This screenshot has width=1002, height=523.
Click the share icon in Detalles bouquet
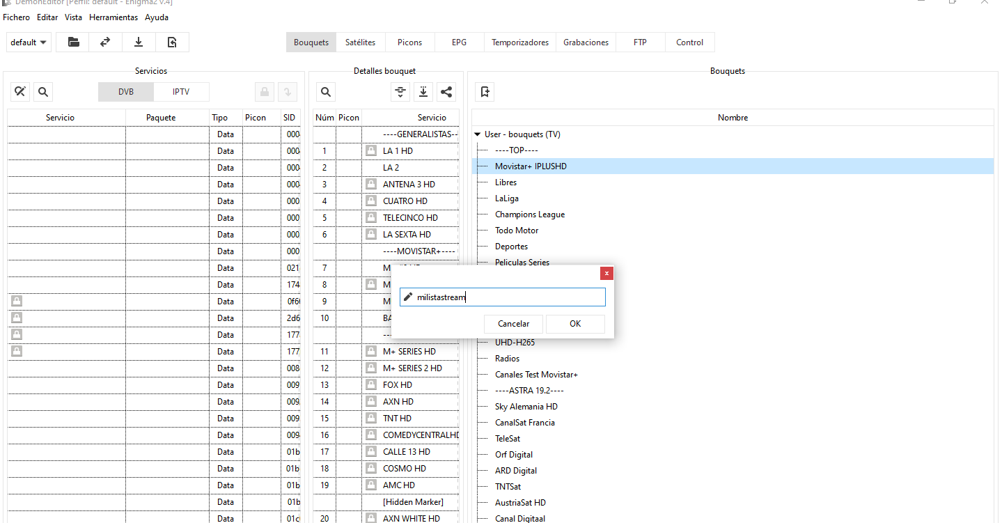click(446, 91)
